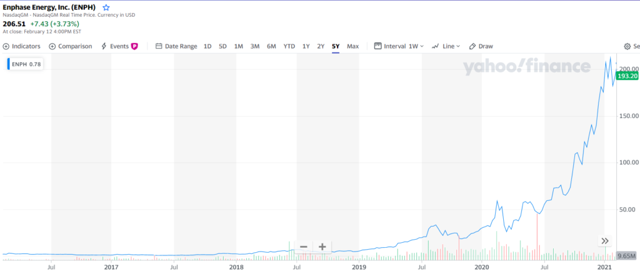Open the Indicators panel
This screenshot has height=279, width=640.
pos(22,46)
